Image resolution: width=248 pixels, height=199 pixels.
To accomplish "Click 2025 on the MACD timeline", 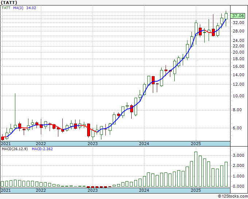I will pyautogui.click(x=196, y=190).
